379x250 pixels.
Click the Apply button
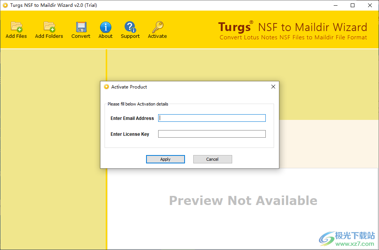(x=165, y=159)
